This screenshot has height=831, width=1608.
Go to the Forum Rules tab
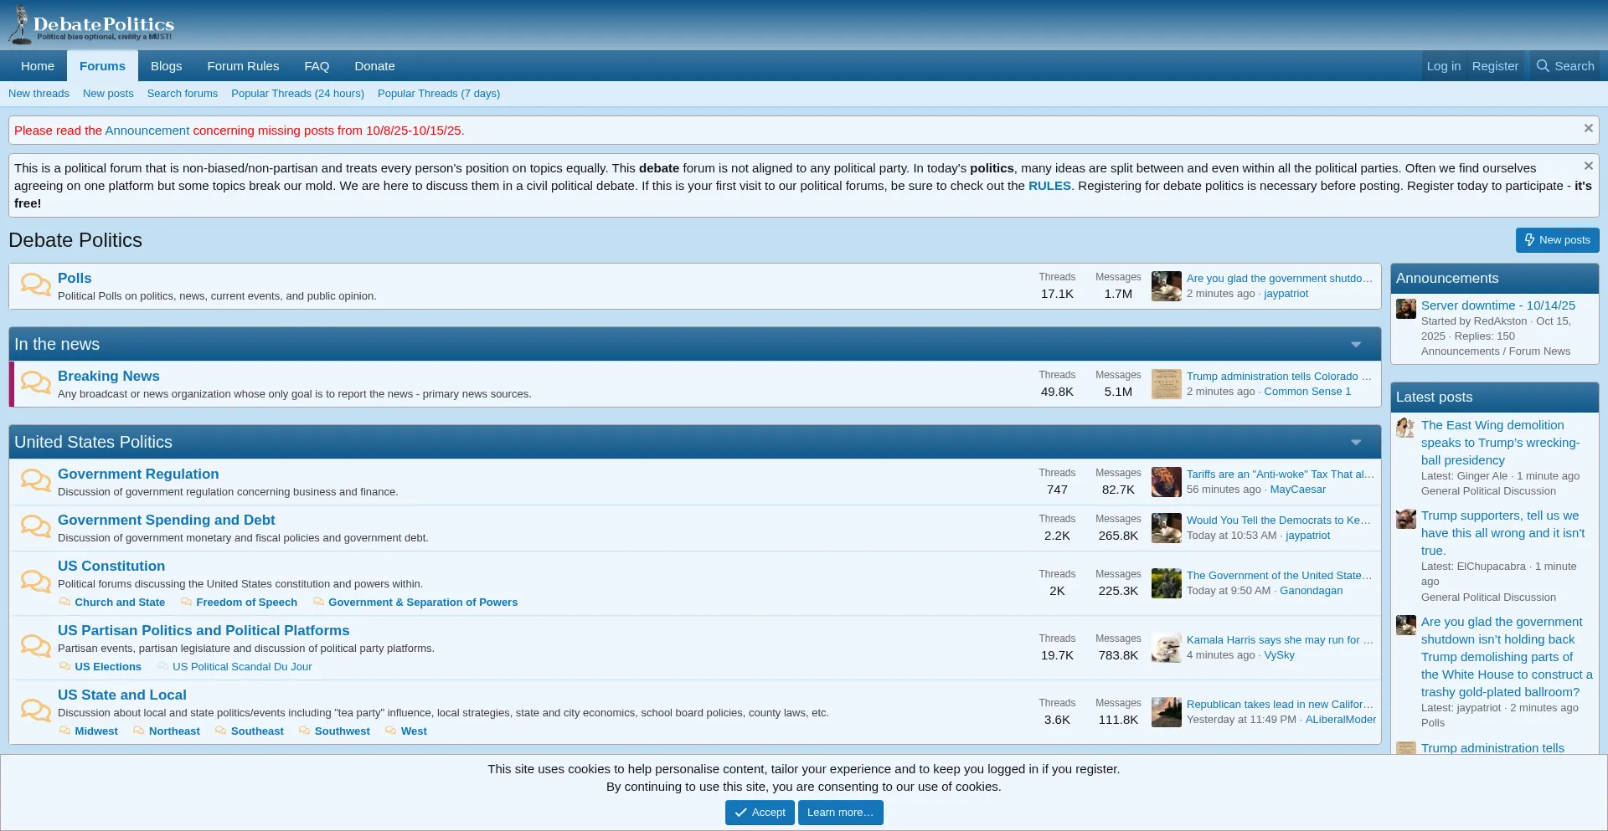point(243,66)
